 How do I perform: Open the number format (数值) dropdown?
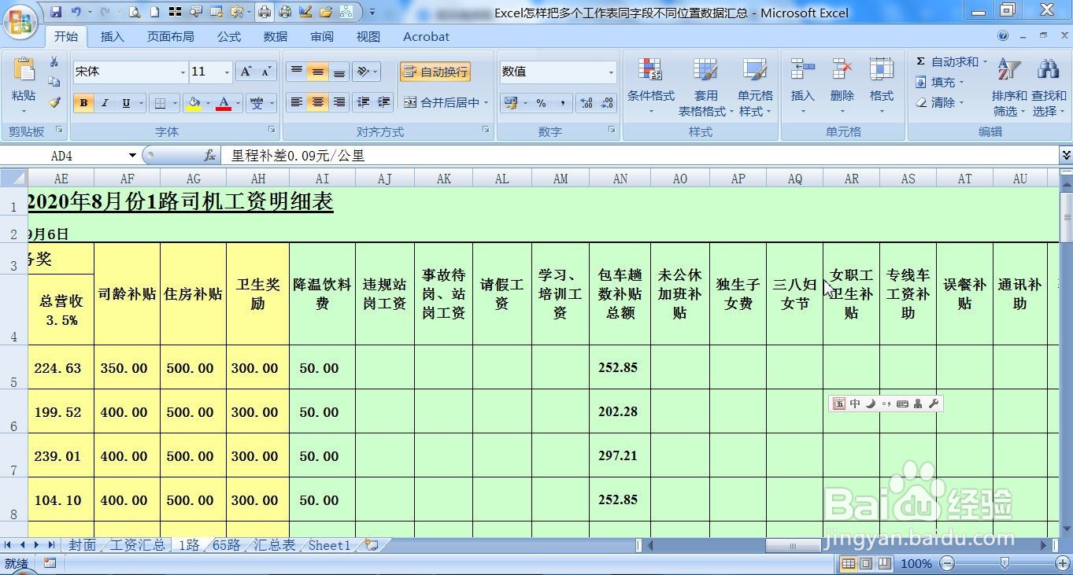pos(612,72)
